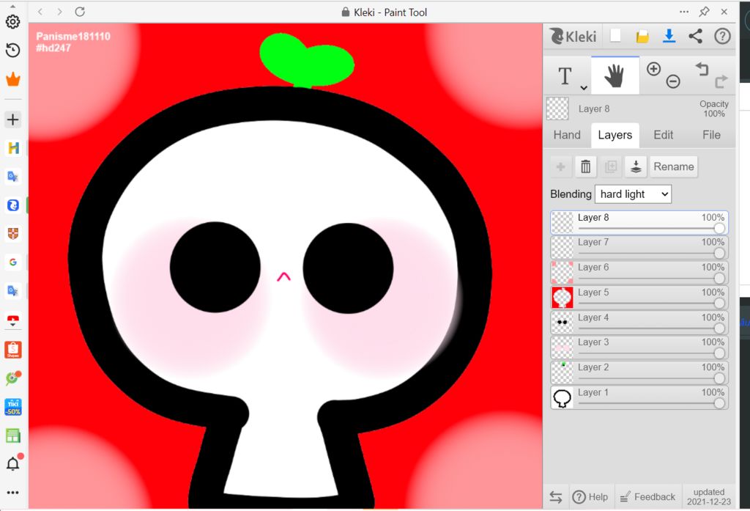The width and height of the screenshot is (750, 511).
Task: Open the Edit tab
Action: [664, 135]
